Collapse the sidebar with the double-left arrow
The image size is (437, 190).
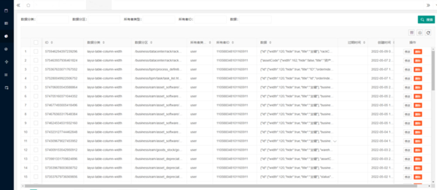(x=18, y=5)
